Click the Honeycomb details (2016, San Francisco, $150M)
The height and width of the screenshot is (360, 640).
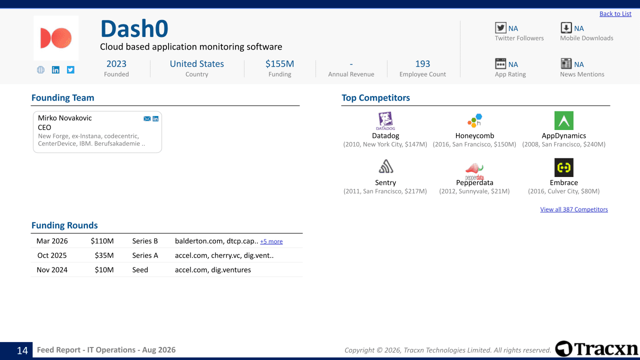click(474, 144)
